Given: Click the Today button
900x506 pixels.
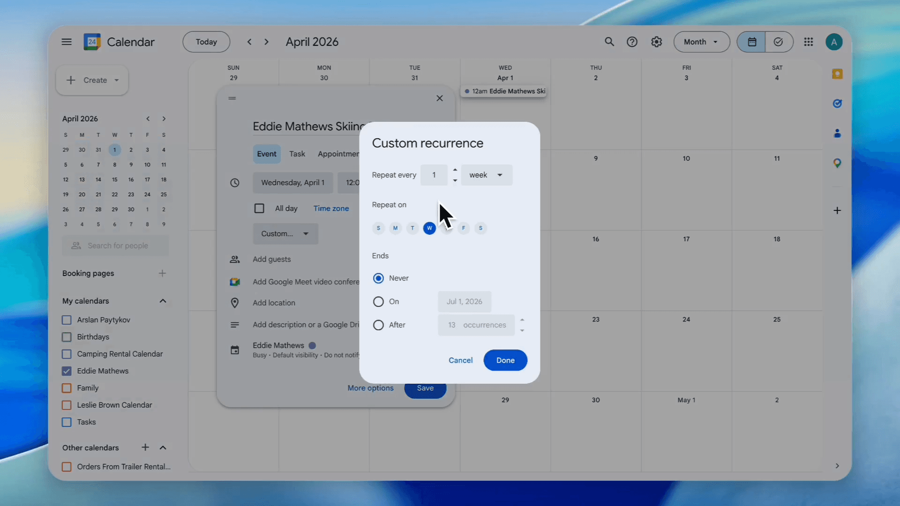Looking at the screenshot, I should coord(206,42).
